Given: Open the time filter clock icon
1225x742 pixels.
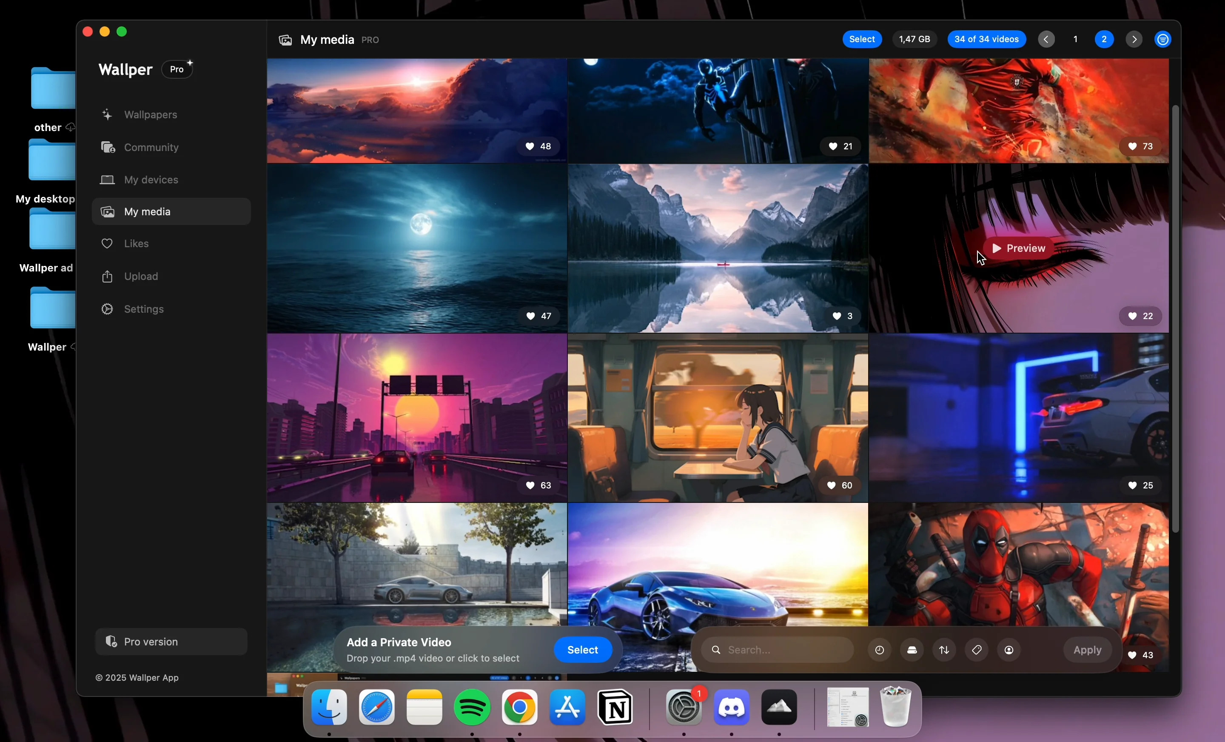Looking at the screenshot, I should [880, 650].
